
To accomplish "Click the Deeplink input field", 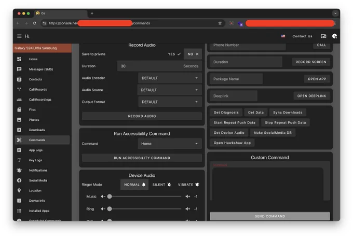I will [234, 96].
